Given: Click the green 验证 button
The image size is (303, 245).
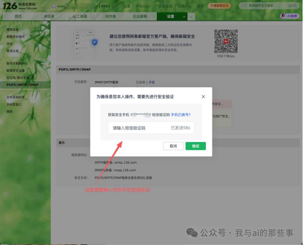Looking at the screenshot, I should tap(196, 146).
